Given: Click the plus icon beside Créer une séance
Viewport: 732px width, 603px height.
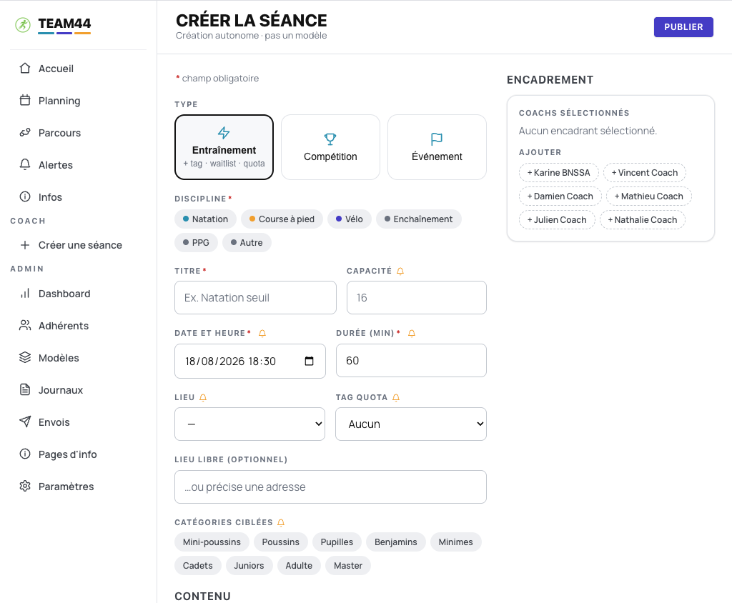Looking at the screenshot, I should [25, 244].
